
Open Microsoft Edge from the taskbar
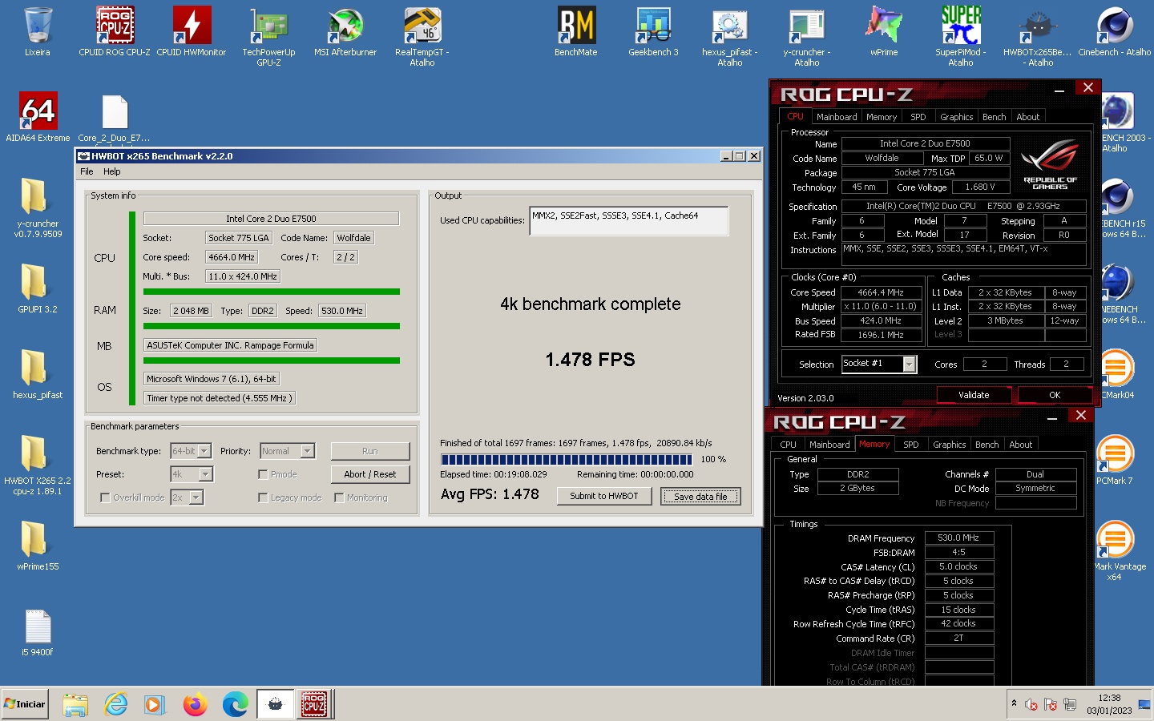[235, 704]
